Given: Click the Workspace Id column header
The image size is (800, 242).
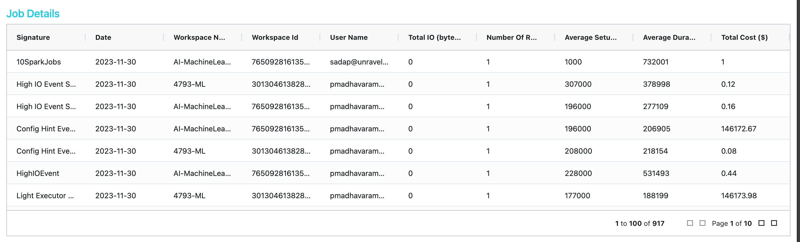Looking at the screenshot, I should coord(275,37).
